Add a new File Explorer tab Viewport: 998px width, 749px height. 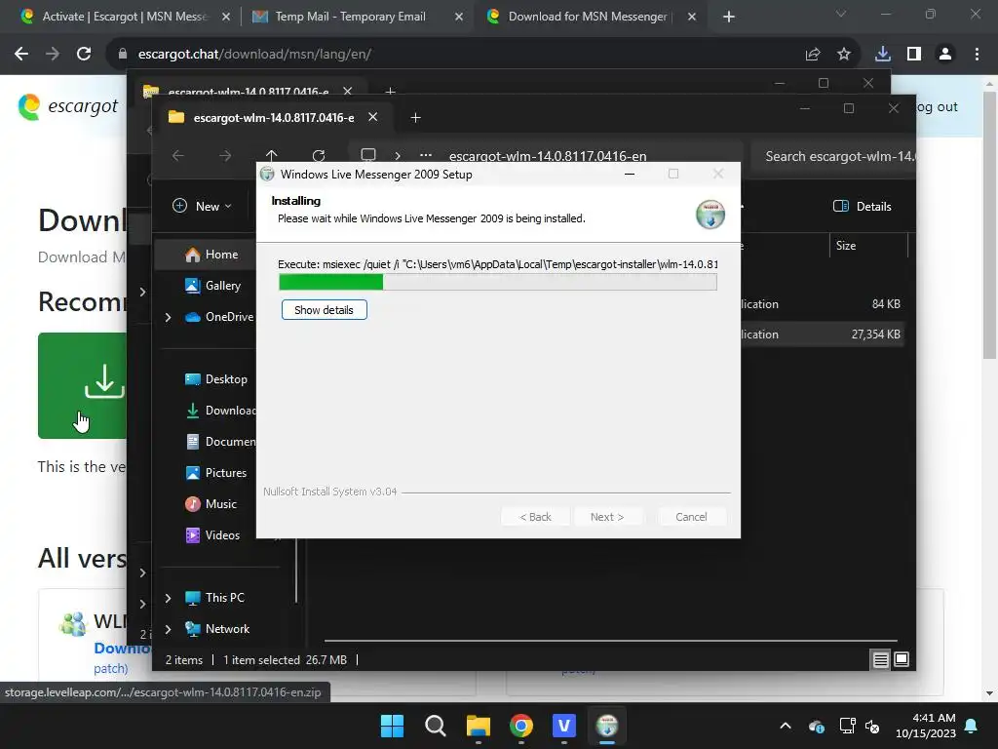(415, 117)
